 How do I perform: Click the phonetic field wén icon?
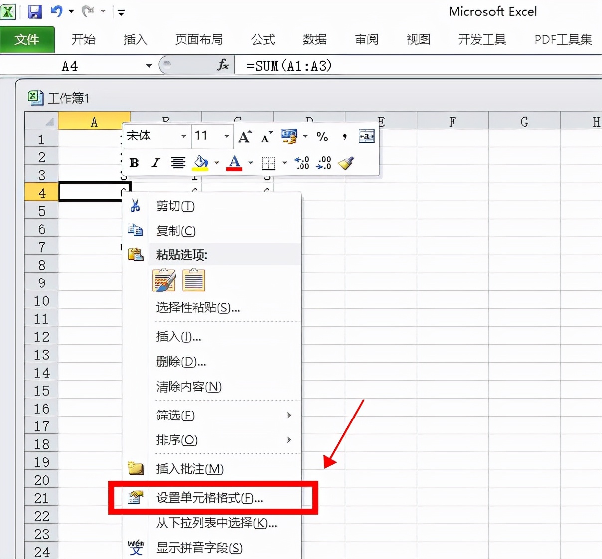(136, 547)
